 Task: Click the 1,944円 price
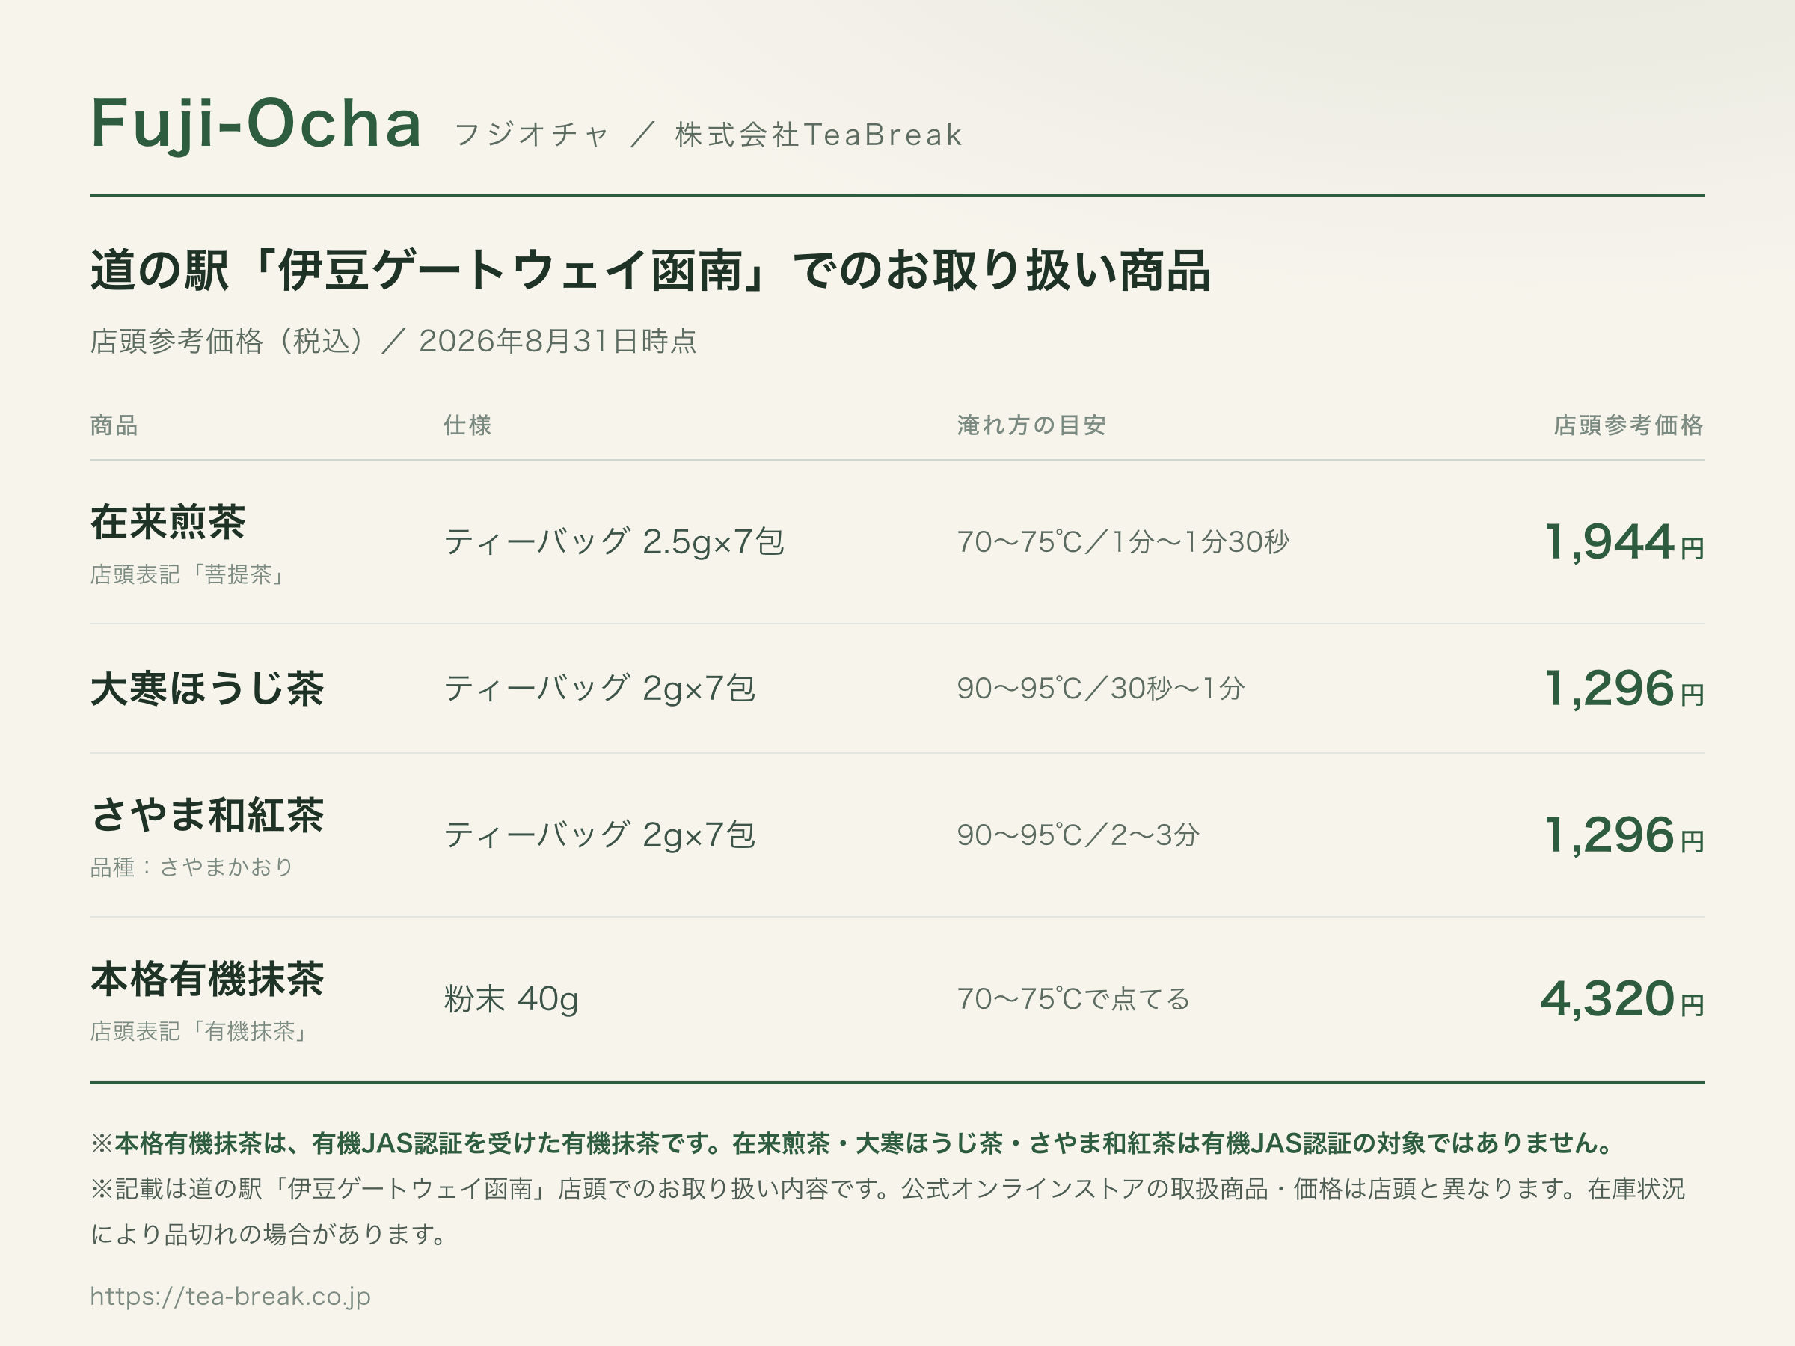click(x=1623, y=542)
